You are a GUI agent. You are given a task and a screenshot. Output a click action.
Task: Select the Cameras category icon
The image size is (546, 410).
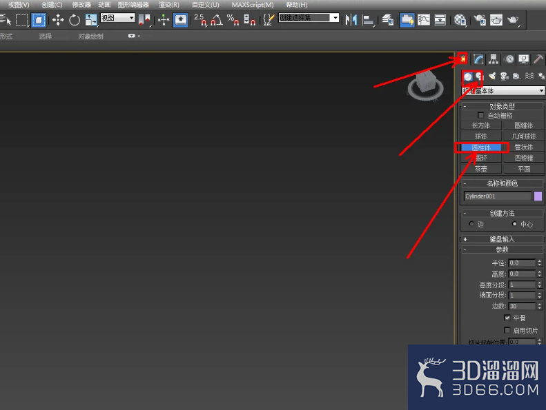tap(504, 76)
